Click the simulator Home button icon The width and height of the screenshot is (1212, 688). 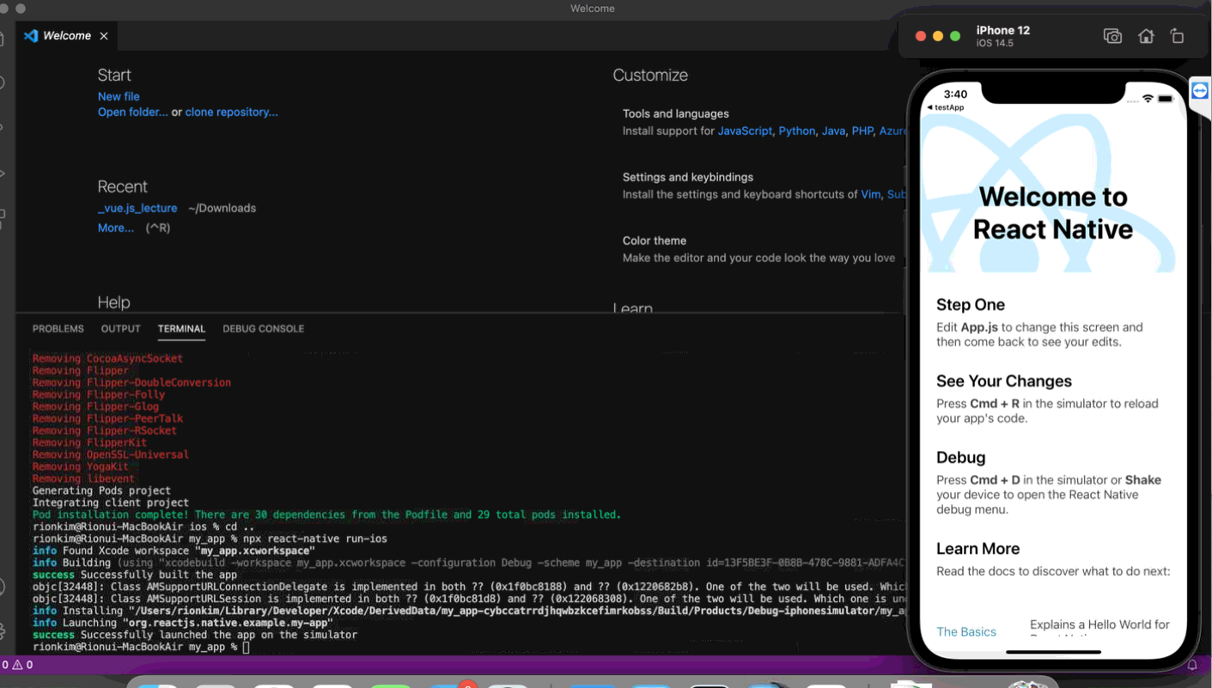[1146, 36]
